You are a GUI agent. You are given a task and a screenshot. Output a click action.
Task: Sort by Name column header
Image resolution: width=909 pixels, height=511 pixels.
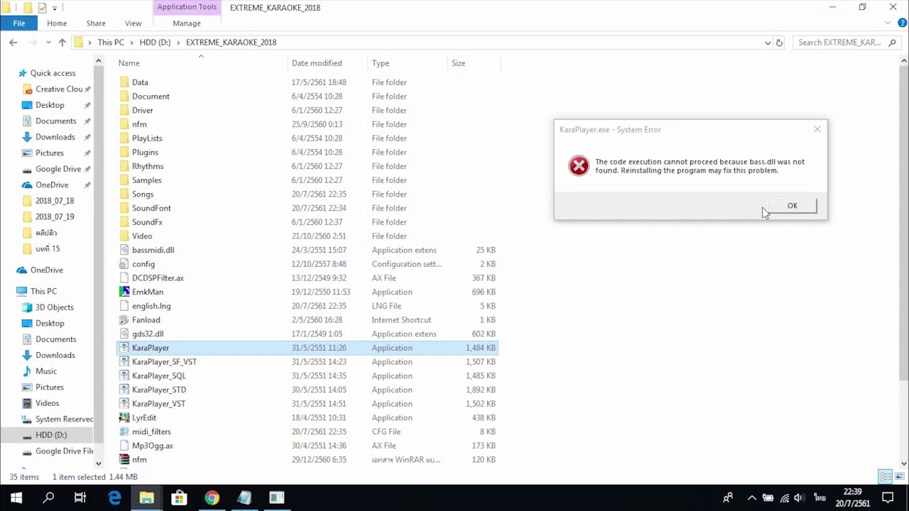coord(129,63)
